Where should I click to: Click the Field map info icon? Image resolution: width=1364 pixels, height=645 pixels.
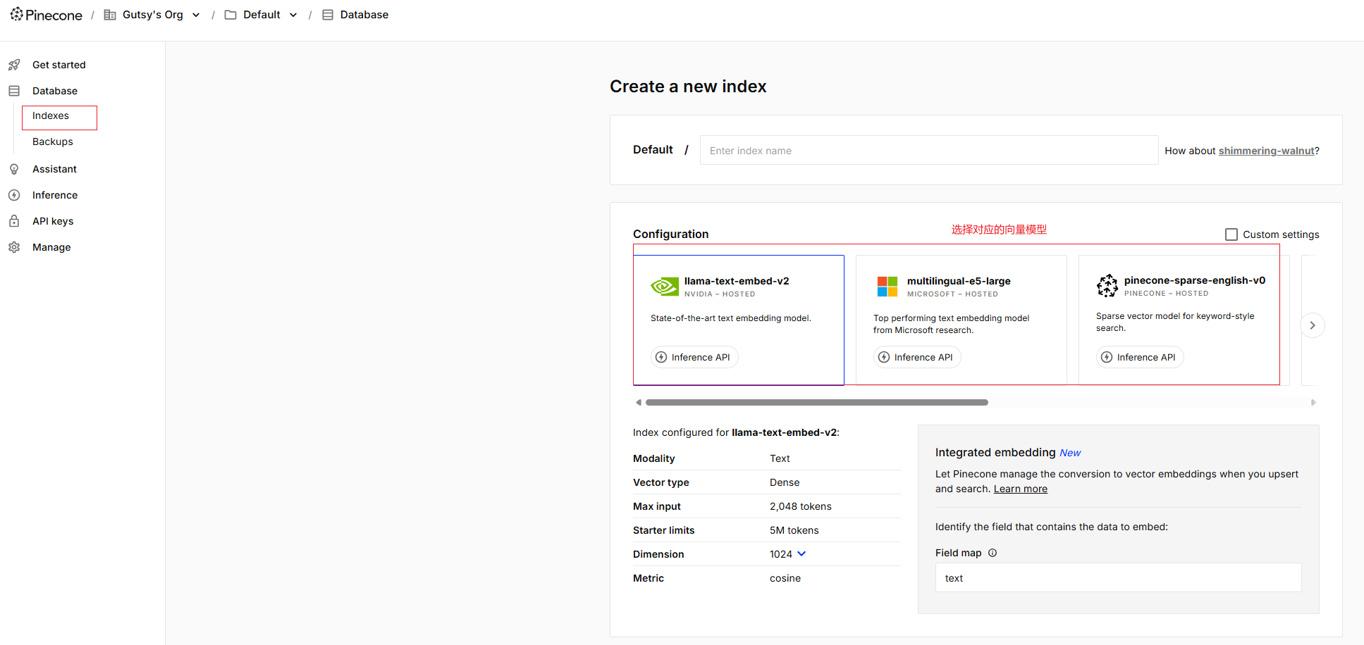[993, 553]
